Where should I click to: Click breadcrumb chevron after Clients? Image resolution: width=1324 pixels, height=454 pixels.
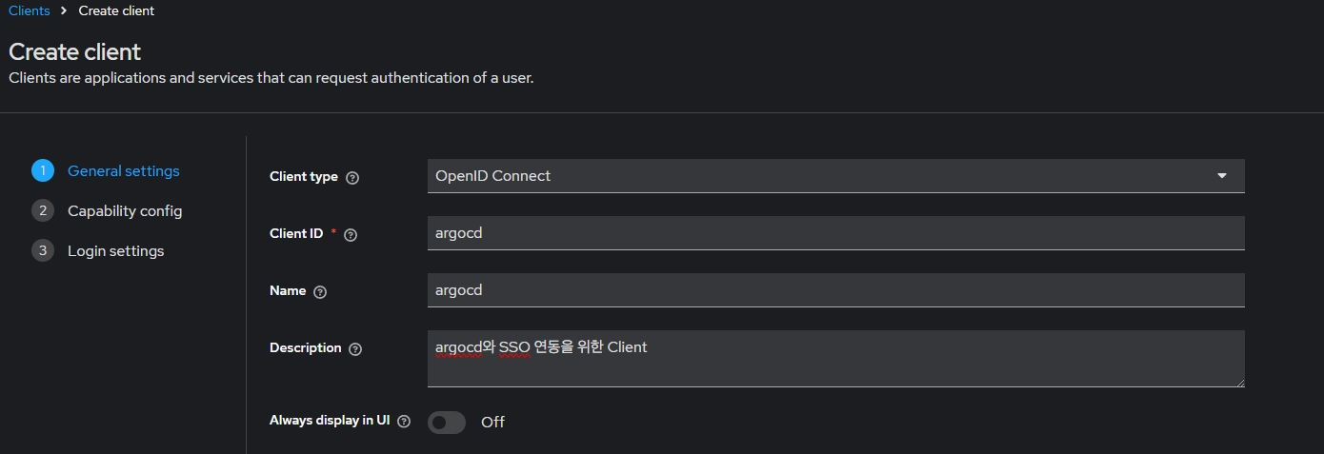65,11
